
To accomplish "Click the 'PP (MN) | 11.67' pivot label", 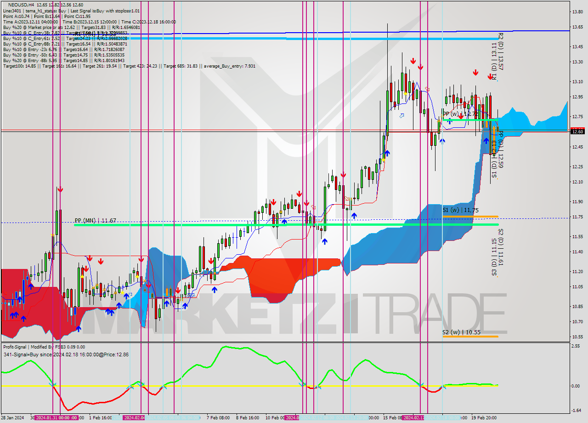I will tap(95, 221).
